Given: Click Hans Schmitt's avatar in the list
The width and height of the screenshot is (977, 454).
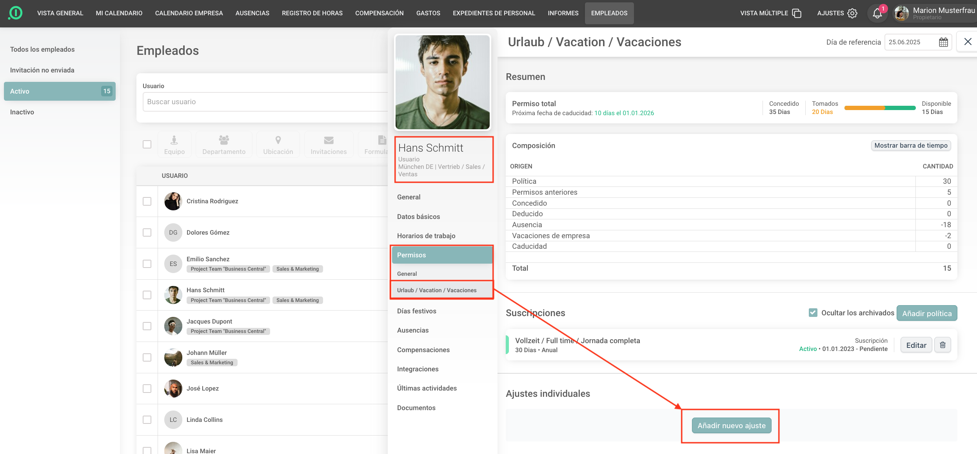Looking at the screenshot, I should tap(173, 295).
